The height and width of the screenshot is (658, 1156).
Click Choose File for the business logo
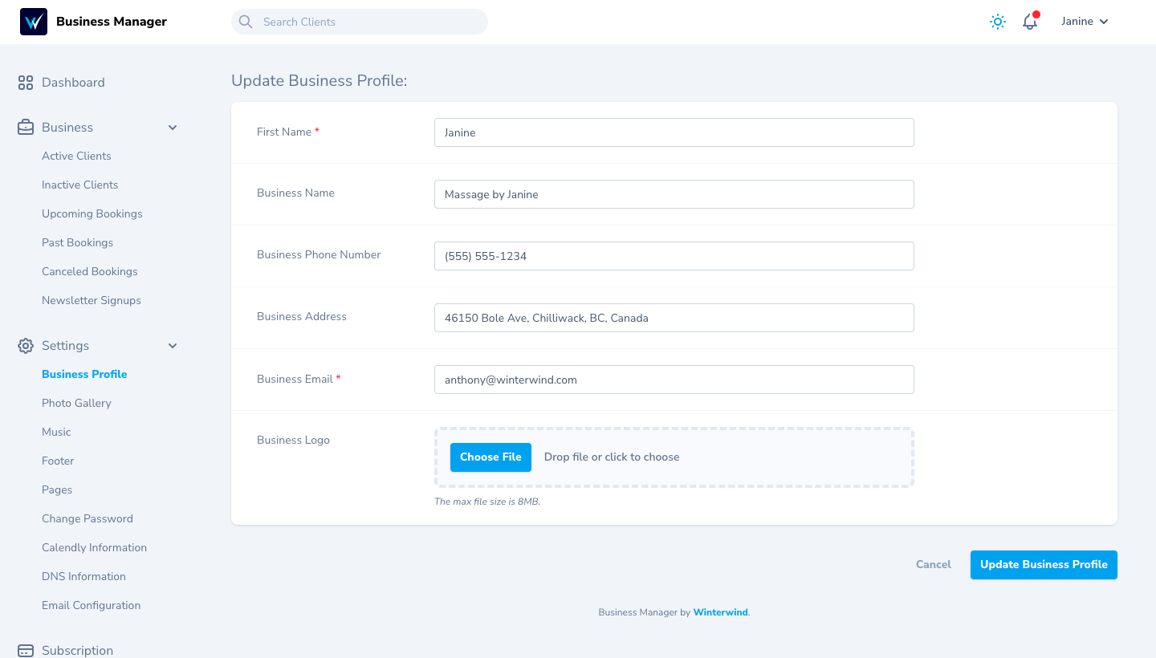(x=490, y=457)
